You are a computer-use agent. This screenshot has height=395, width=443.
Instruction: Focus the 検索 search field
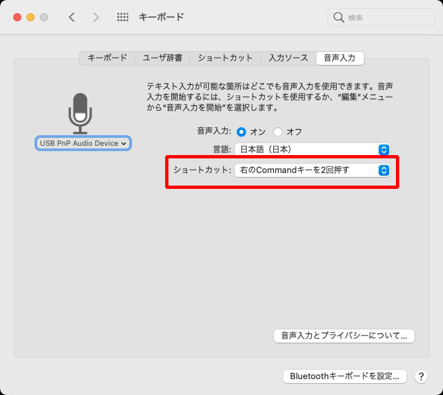pyautogui.click(x=381, y=17)
